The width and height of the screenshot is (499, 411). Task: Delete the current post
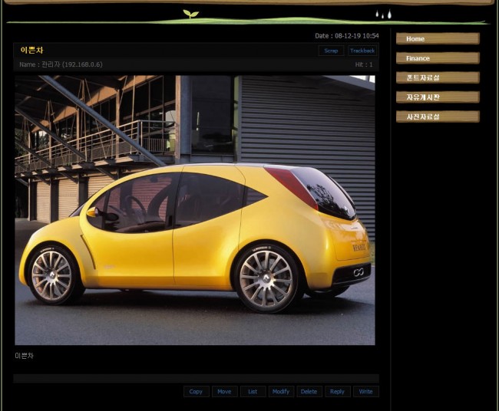[309, 391]
